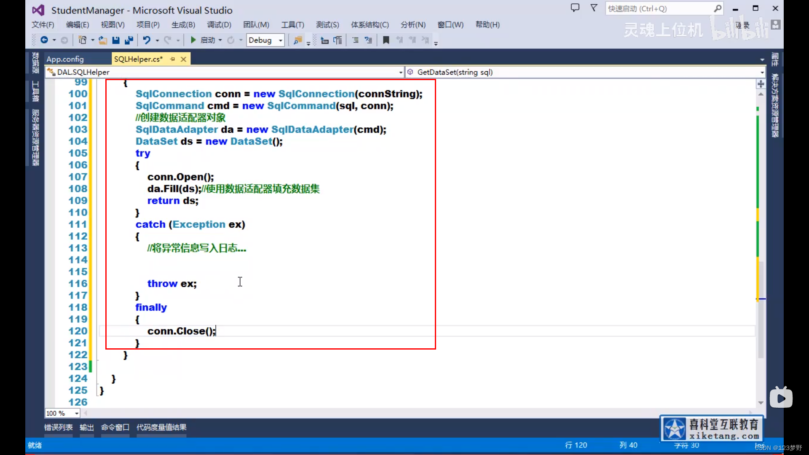Open the 命令窗口 panel tab
The image size is (809, 455).
tap(115, 427)
